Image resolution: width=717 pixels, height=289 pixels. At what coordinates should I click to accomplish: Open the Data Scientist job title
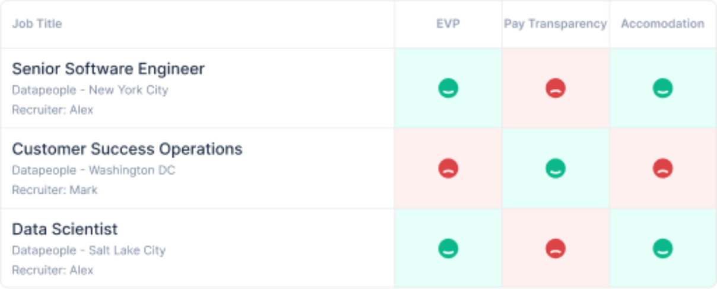pos(65,229)
